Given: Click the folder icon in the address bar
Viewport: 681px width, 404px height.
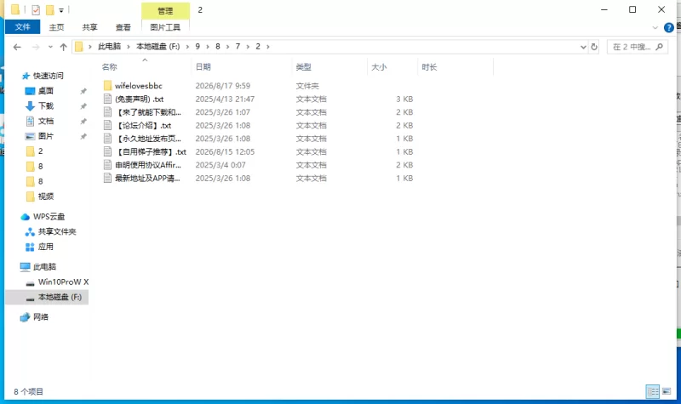Looking at the screenshot, I should click(x=78, y=47).
